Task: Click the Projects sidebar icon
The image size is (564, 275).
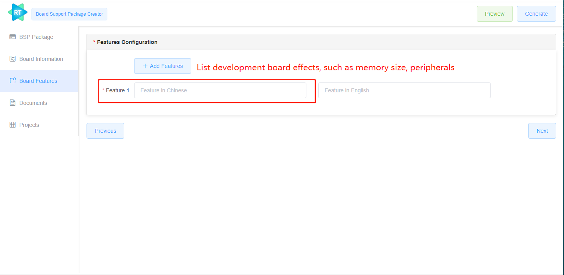Action: [12, 125]
